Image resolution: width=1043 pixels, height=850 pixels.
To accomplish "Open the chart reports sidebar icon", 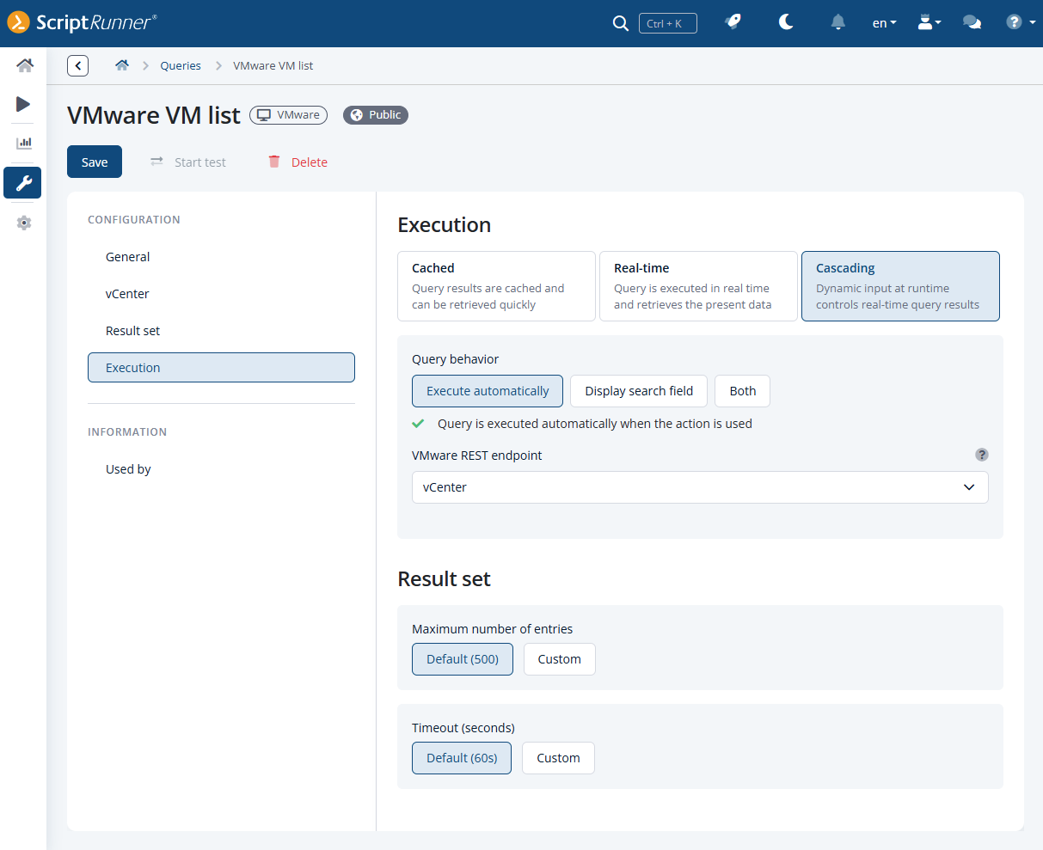I will 24,143.
